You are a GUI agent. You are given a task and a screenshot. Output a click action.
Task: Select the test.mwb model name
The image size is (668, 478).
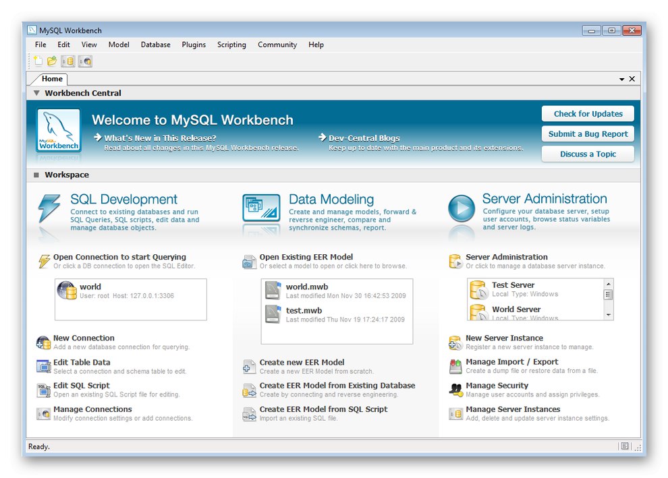[304, 311]
